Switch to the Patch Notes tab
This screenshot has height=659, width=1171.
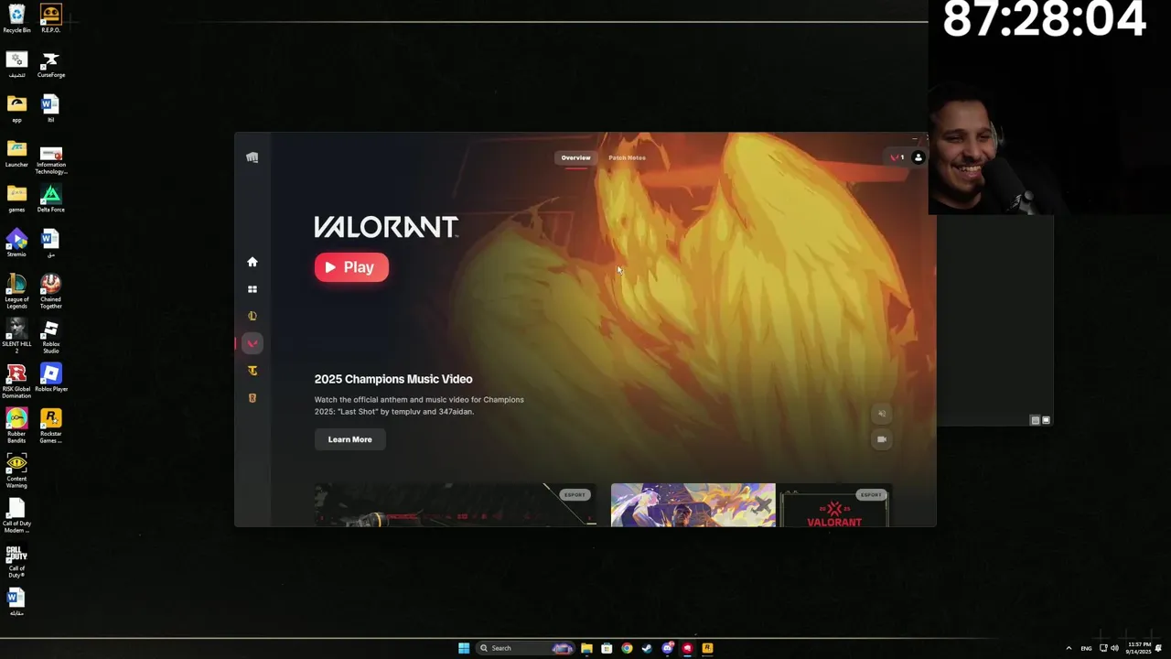pos(627,157)
